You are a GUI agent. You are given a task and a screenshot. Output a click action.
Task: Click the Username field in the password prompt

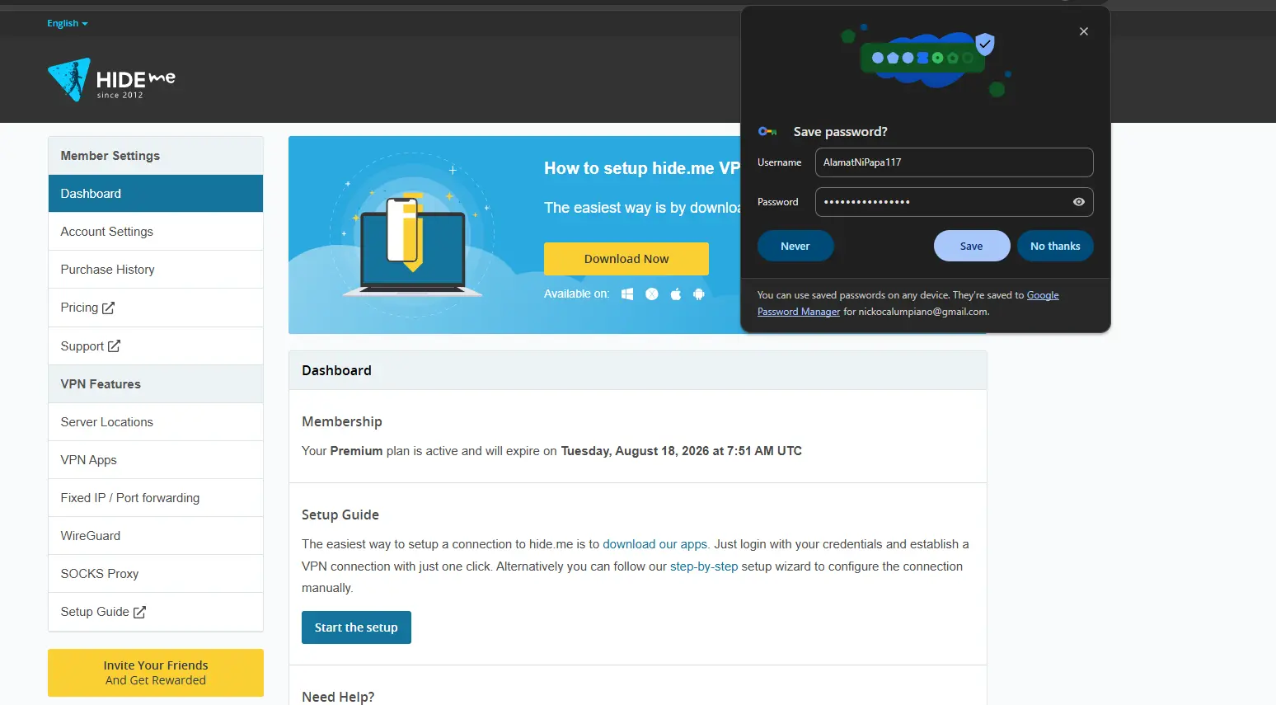click(x=955, y=162)
